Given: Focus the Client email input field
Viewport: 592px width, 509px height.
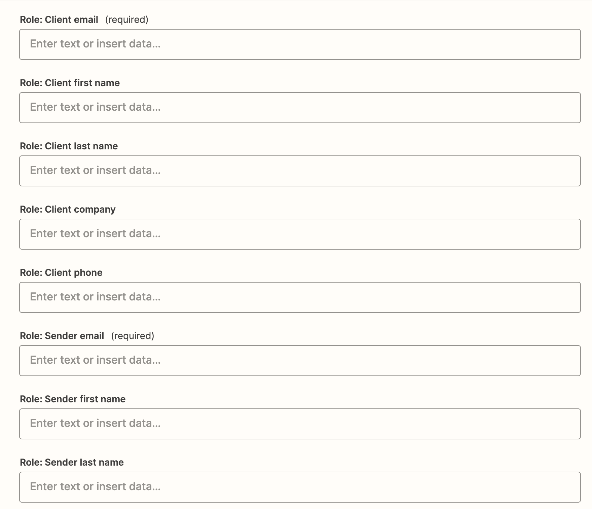Looking at the screenshot, I should [x=300, y=44].
